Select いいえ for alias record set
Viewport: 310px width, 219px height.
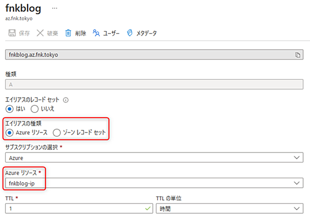click(x=34, y=109)
